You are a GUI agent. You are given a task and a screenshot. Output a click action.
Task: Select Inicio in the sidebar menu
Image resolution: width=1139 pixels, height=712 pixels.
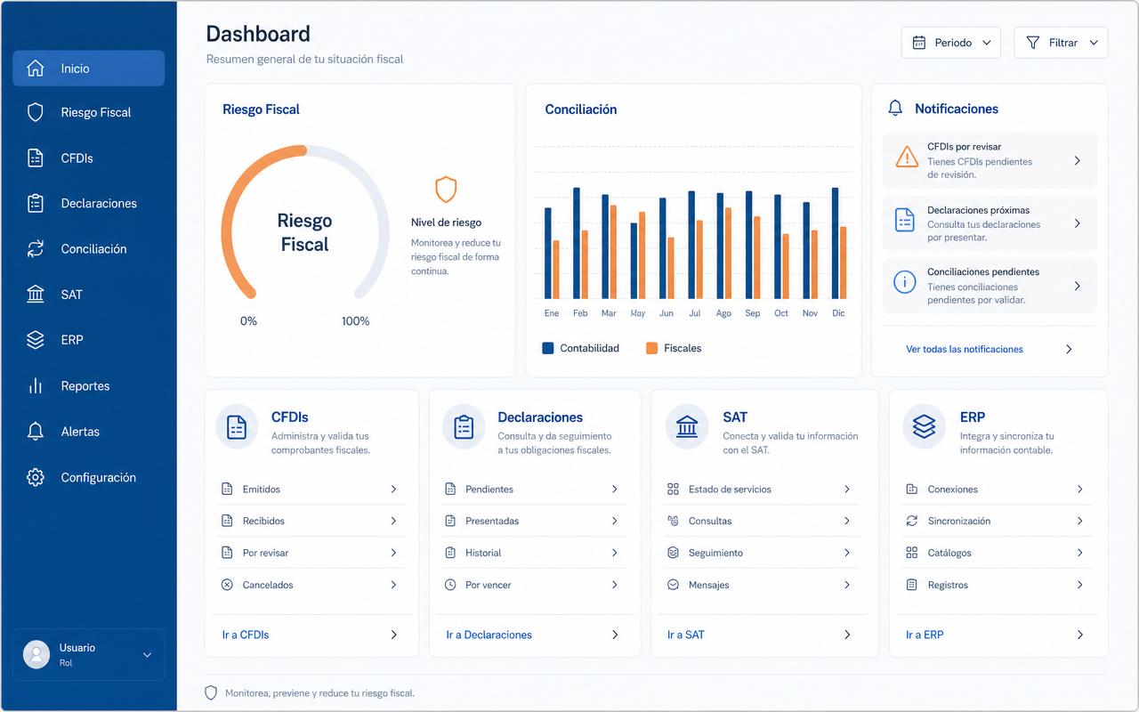coord(88,69)
